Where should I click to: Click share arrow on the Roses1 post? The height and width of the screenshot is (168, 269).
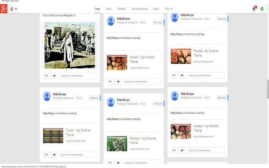click(118, 81)
